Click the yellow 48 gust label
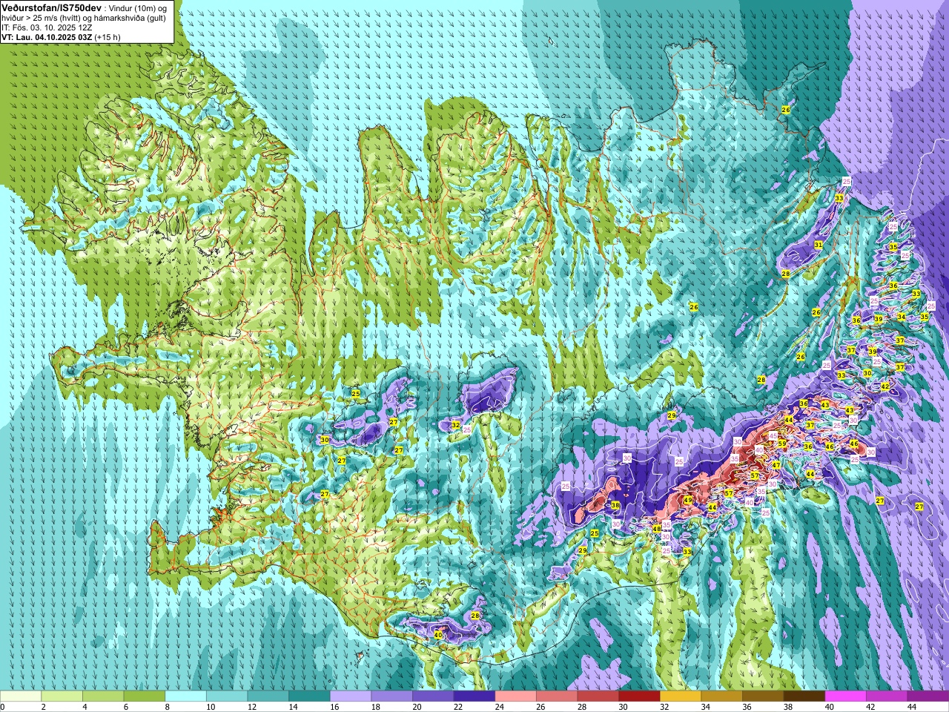The image size is (949, 712). [656, 529]
